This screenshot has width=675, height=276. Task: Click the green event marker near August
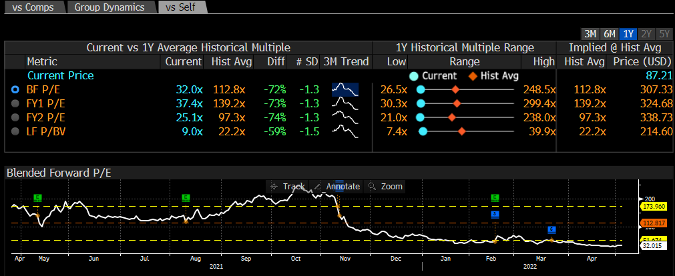tap(186, 197)
